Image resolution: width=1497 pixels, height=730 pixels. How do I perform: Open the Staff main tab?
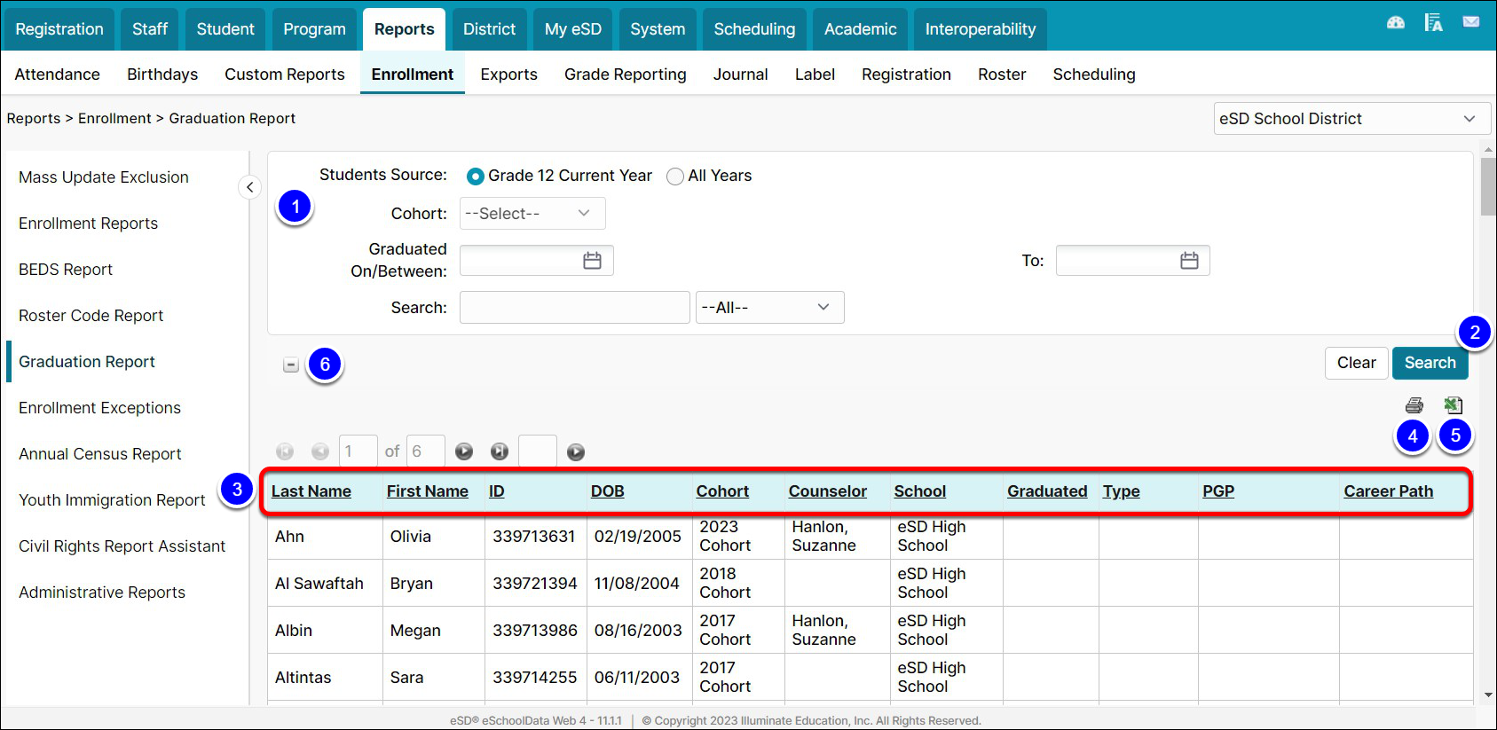click(150, 29)
